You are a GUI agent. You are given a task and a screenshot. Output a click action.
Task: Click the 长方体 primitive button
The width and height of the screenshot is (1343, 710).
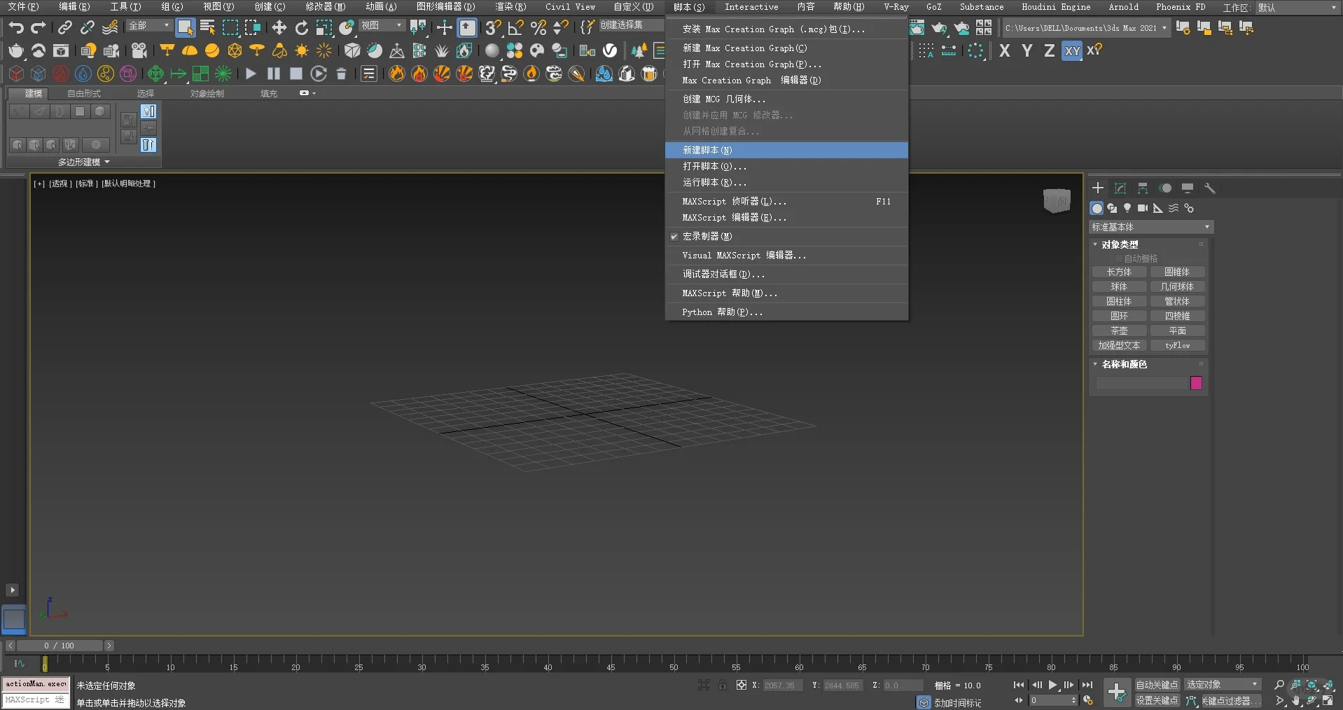pos(1119,272)
